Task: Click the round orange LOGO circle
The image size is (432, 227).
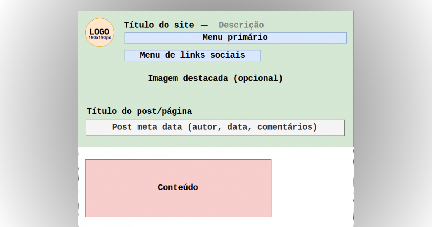Action: [100, 32]
